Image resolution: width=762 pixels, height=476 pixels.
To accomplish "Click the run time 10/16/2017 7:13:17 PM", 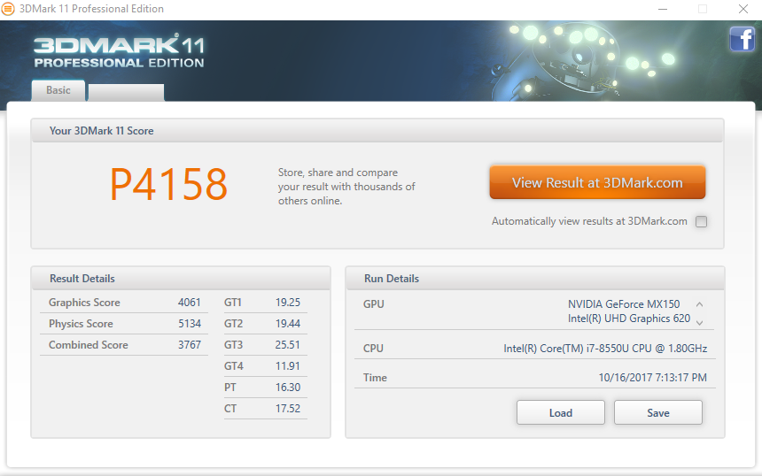I will point(653,378).
